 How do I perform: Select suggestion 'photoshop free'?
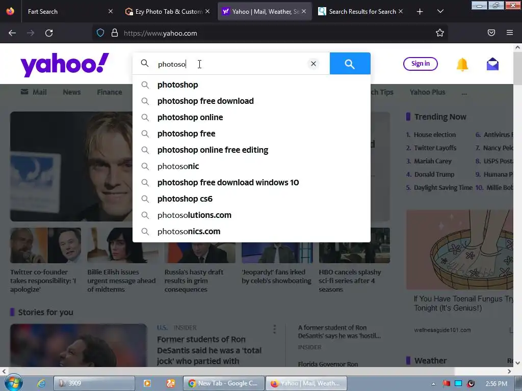pos(251,134)
